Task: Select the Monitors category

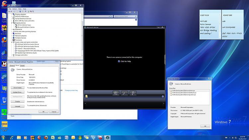Action: (18, 34)
